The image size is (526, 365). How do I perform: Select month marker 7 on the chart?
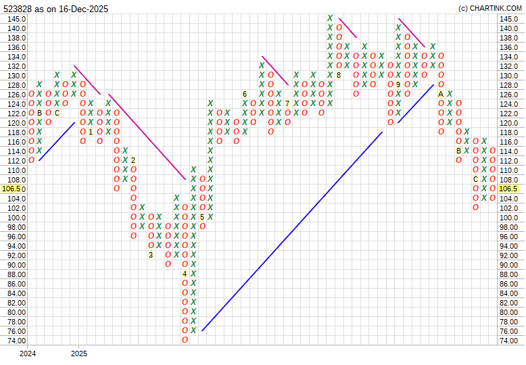pos(287,103)
